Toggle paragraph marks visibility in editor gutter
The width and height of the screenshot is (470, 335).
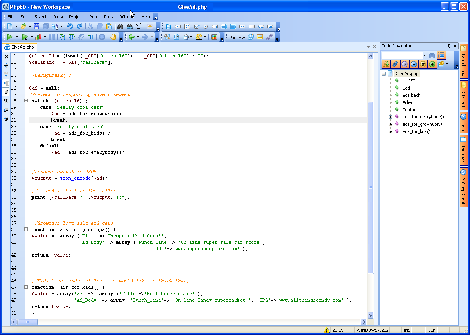click(6, 100)
